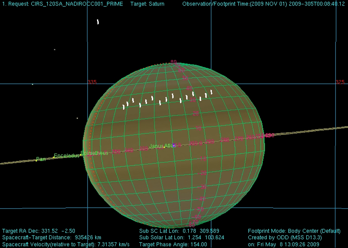Click the isolated white footprint marker above Saturn
This screenshot has height=248, width=348.
(98, 22)
